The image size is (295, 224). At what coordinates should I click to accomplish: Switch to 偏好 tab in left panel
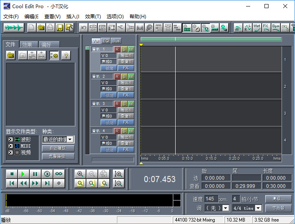click(49, 45)
